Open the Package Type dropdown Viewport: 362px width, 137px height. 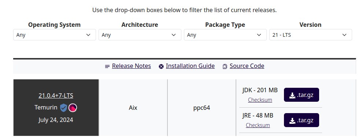pos(225,35)
